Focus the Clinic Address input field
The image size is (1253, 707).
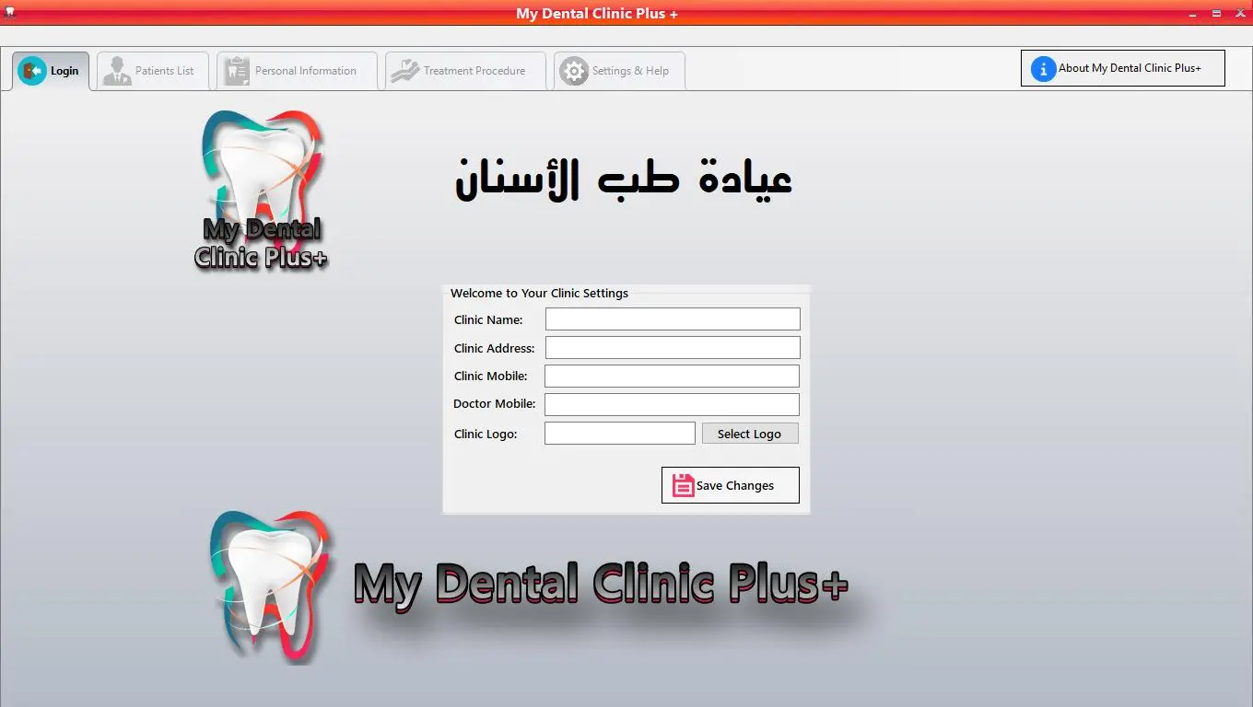tap(673, 348)
